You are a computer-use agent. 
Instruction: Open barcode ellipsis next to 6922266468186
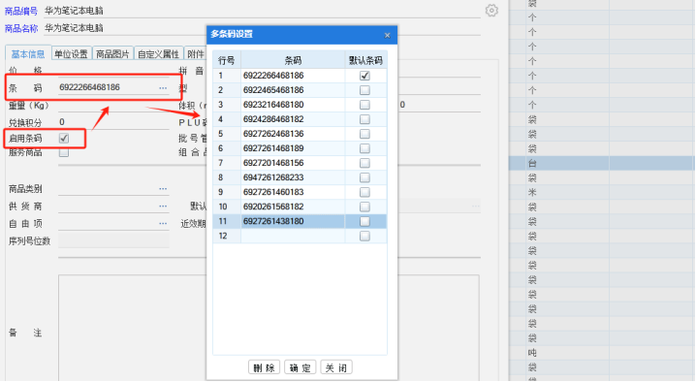coord(163,88)
